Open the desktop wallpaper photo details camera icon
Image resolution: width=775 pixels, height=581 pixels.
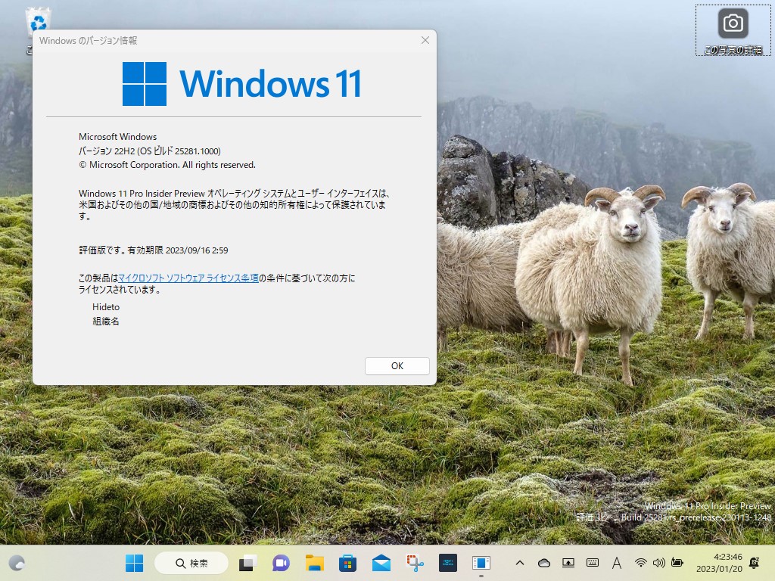point(732,23)
